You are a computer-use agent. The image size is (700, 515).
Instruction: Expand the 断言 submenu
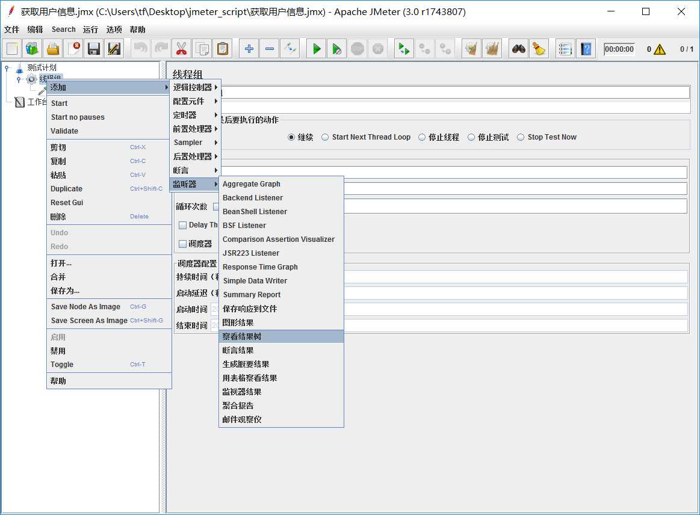[x=194, y=170]
